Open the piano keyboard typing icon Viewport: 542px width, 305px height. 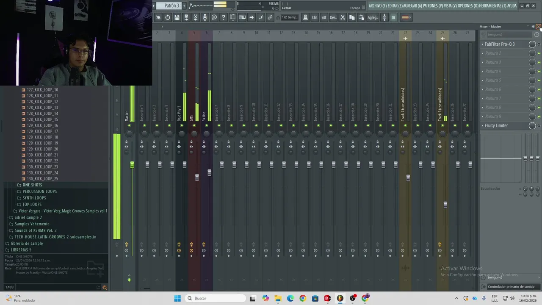(242, 17)
